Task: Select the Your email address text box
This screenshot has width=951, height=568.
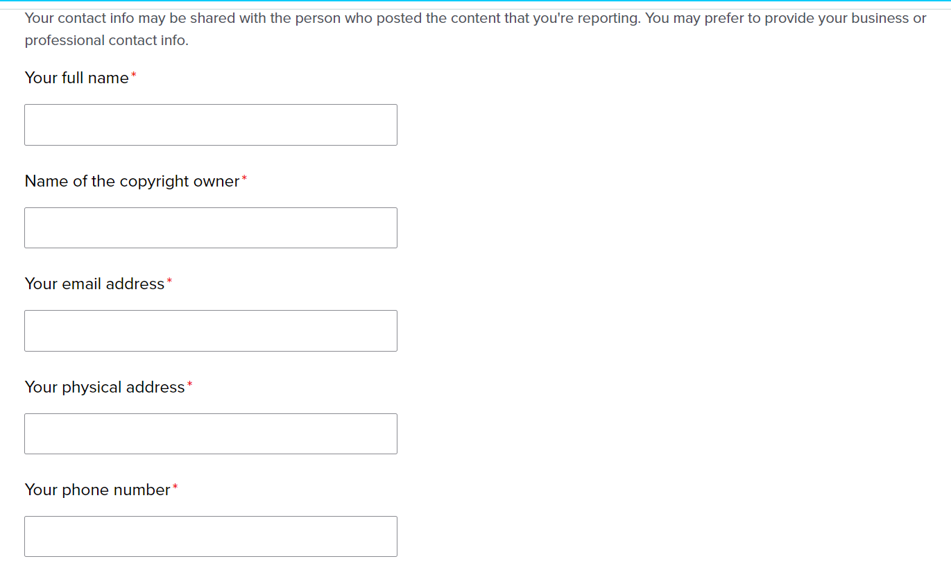Action: click(x=210, y=331)
